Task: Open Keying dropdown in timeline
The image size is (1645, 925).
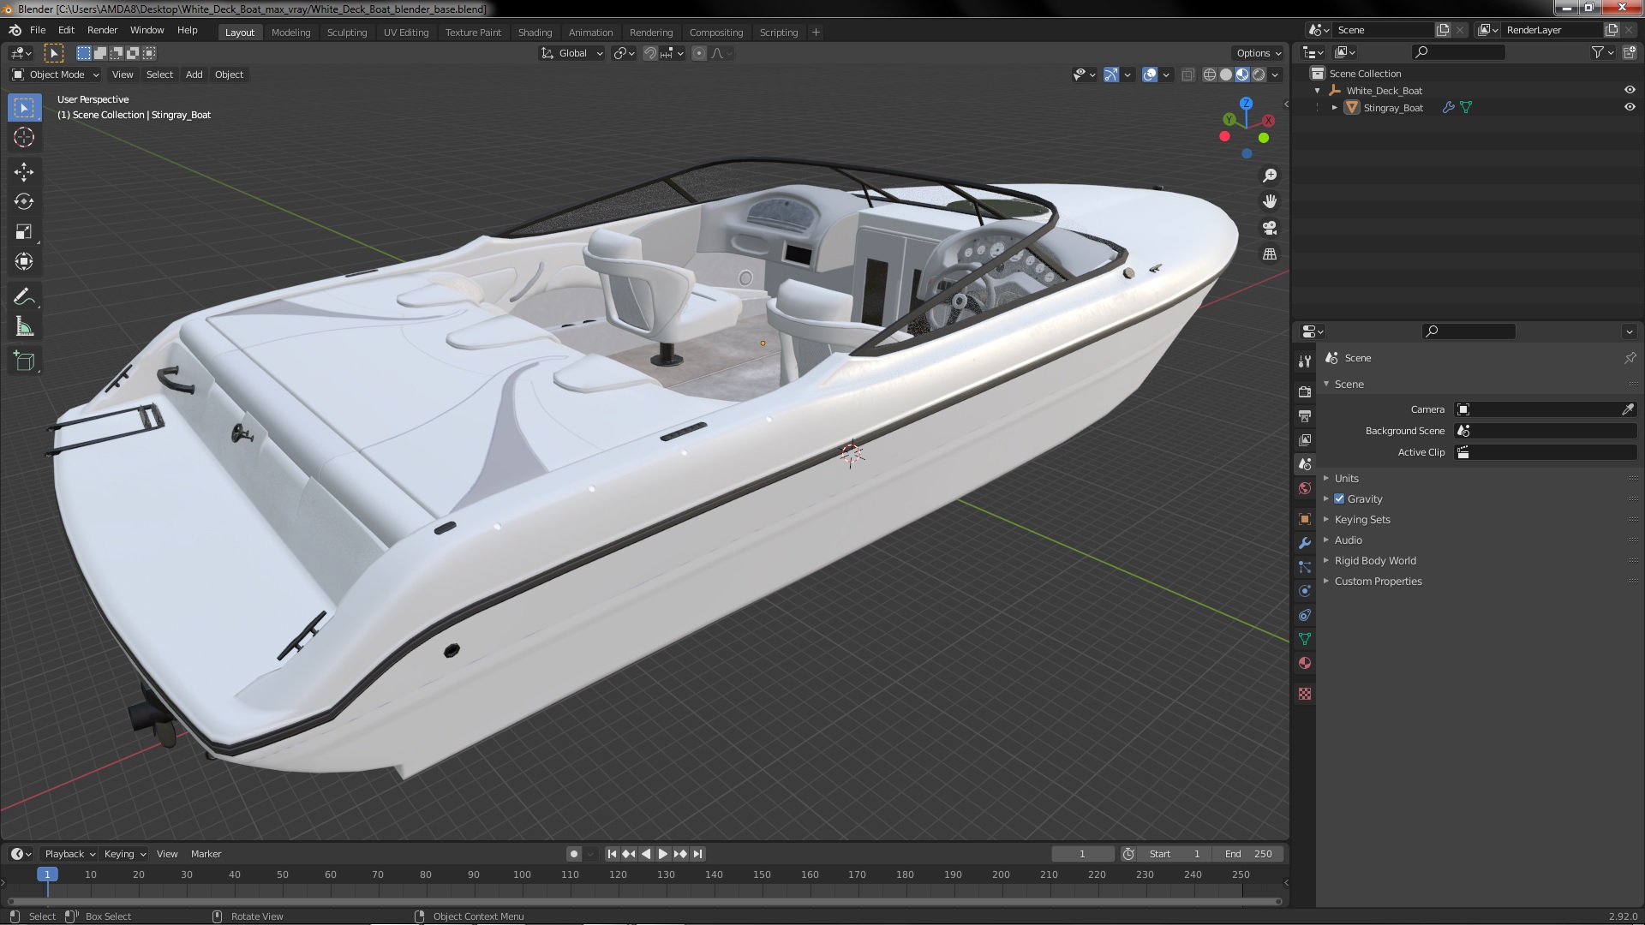Action: coord(125,854)
